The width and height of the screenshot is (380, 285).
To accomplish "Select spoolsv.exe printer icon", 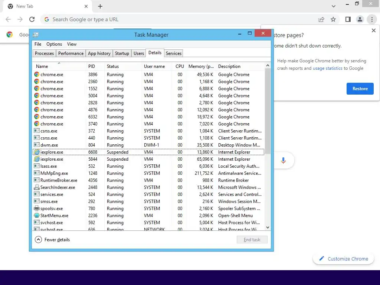I will 37,208.
